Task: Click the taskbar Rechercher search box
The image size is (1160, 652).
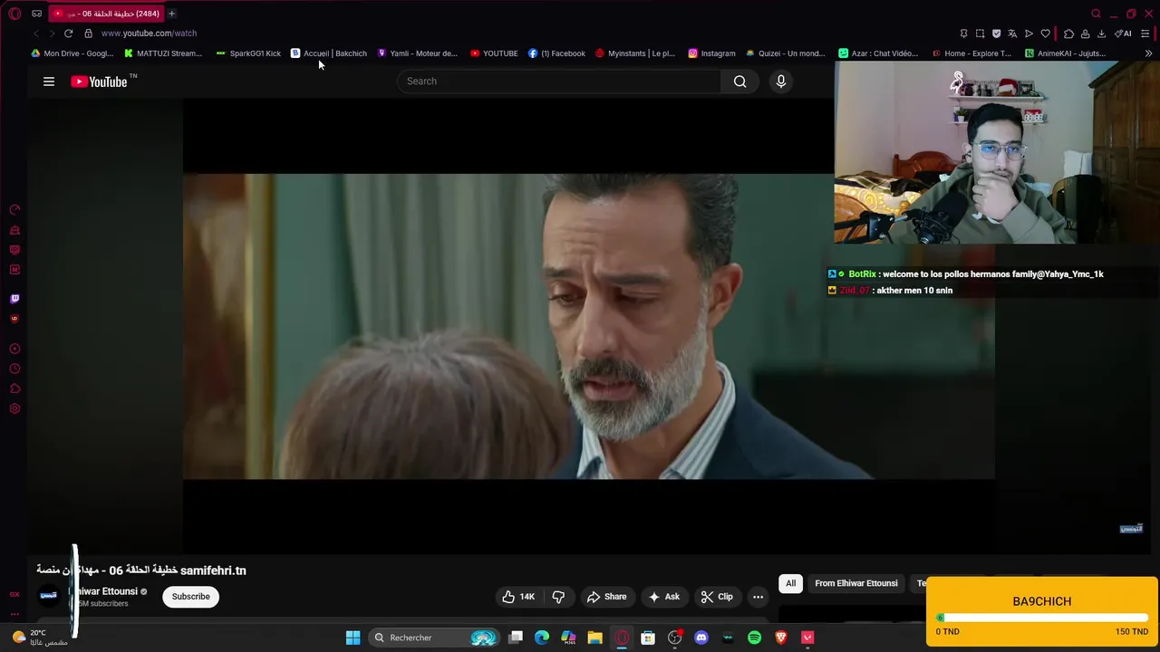Action: (x=436, y=638)
